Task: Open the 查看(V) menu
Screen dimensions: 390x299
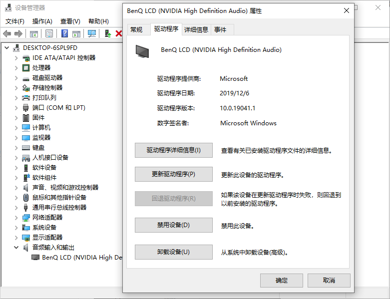Action: point(70,21)
